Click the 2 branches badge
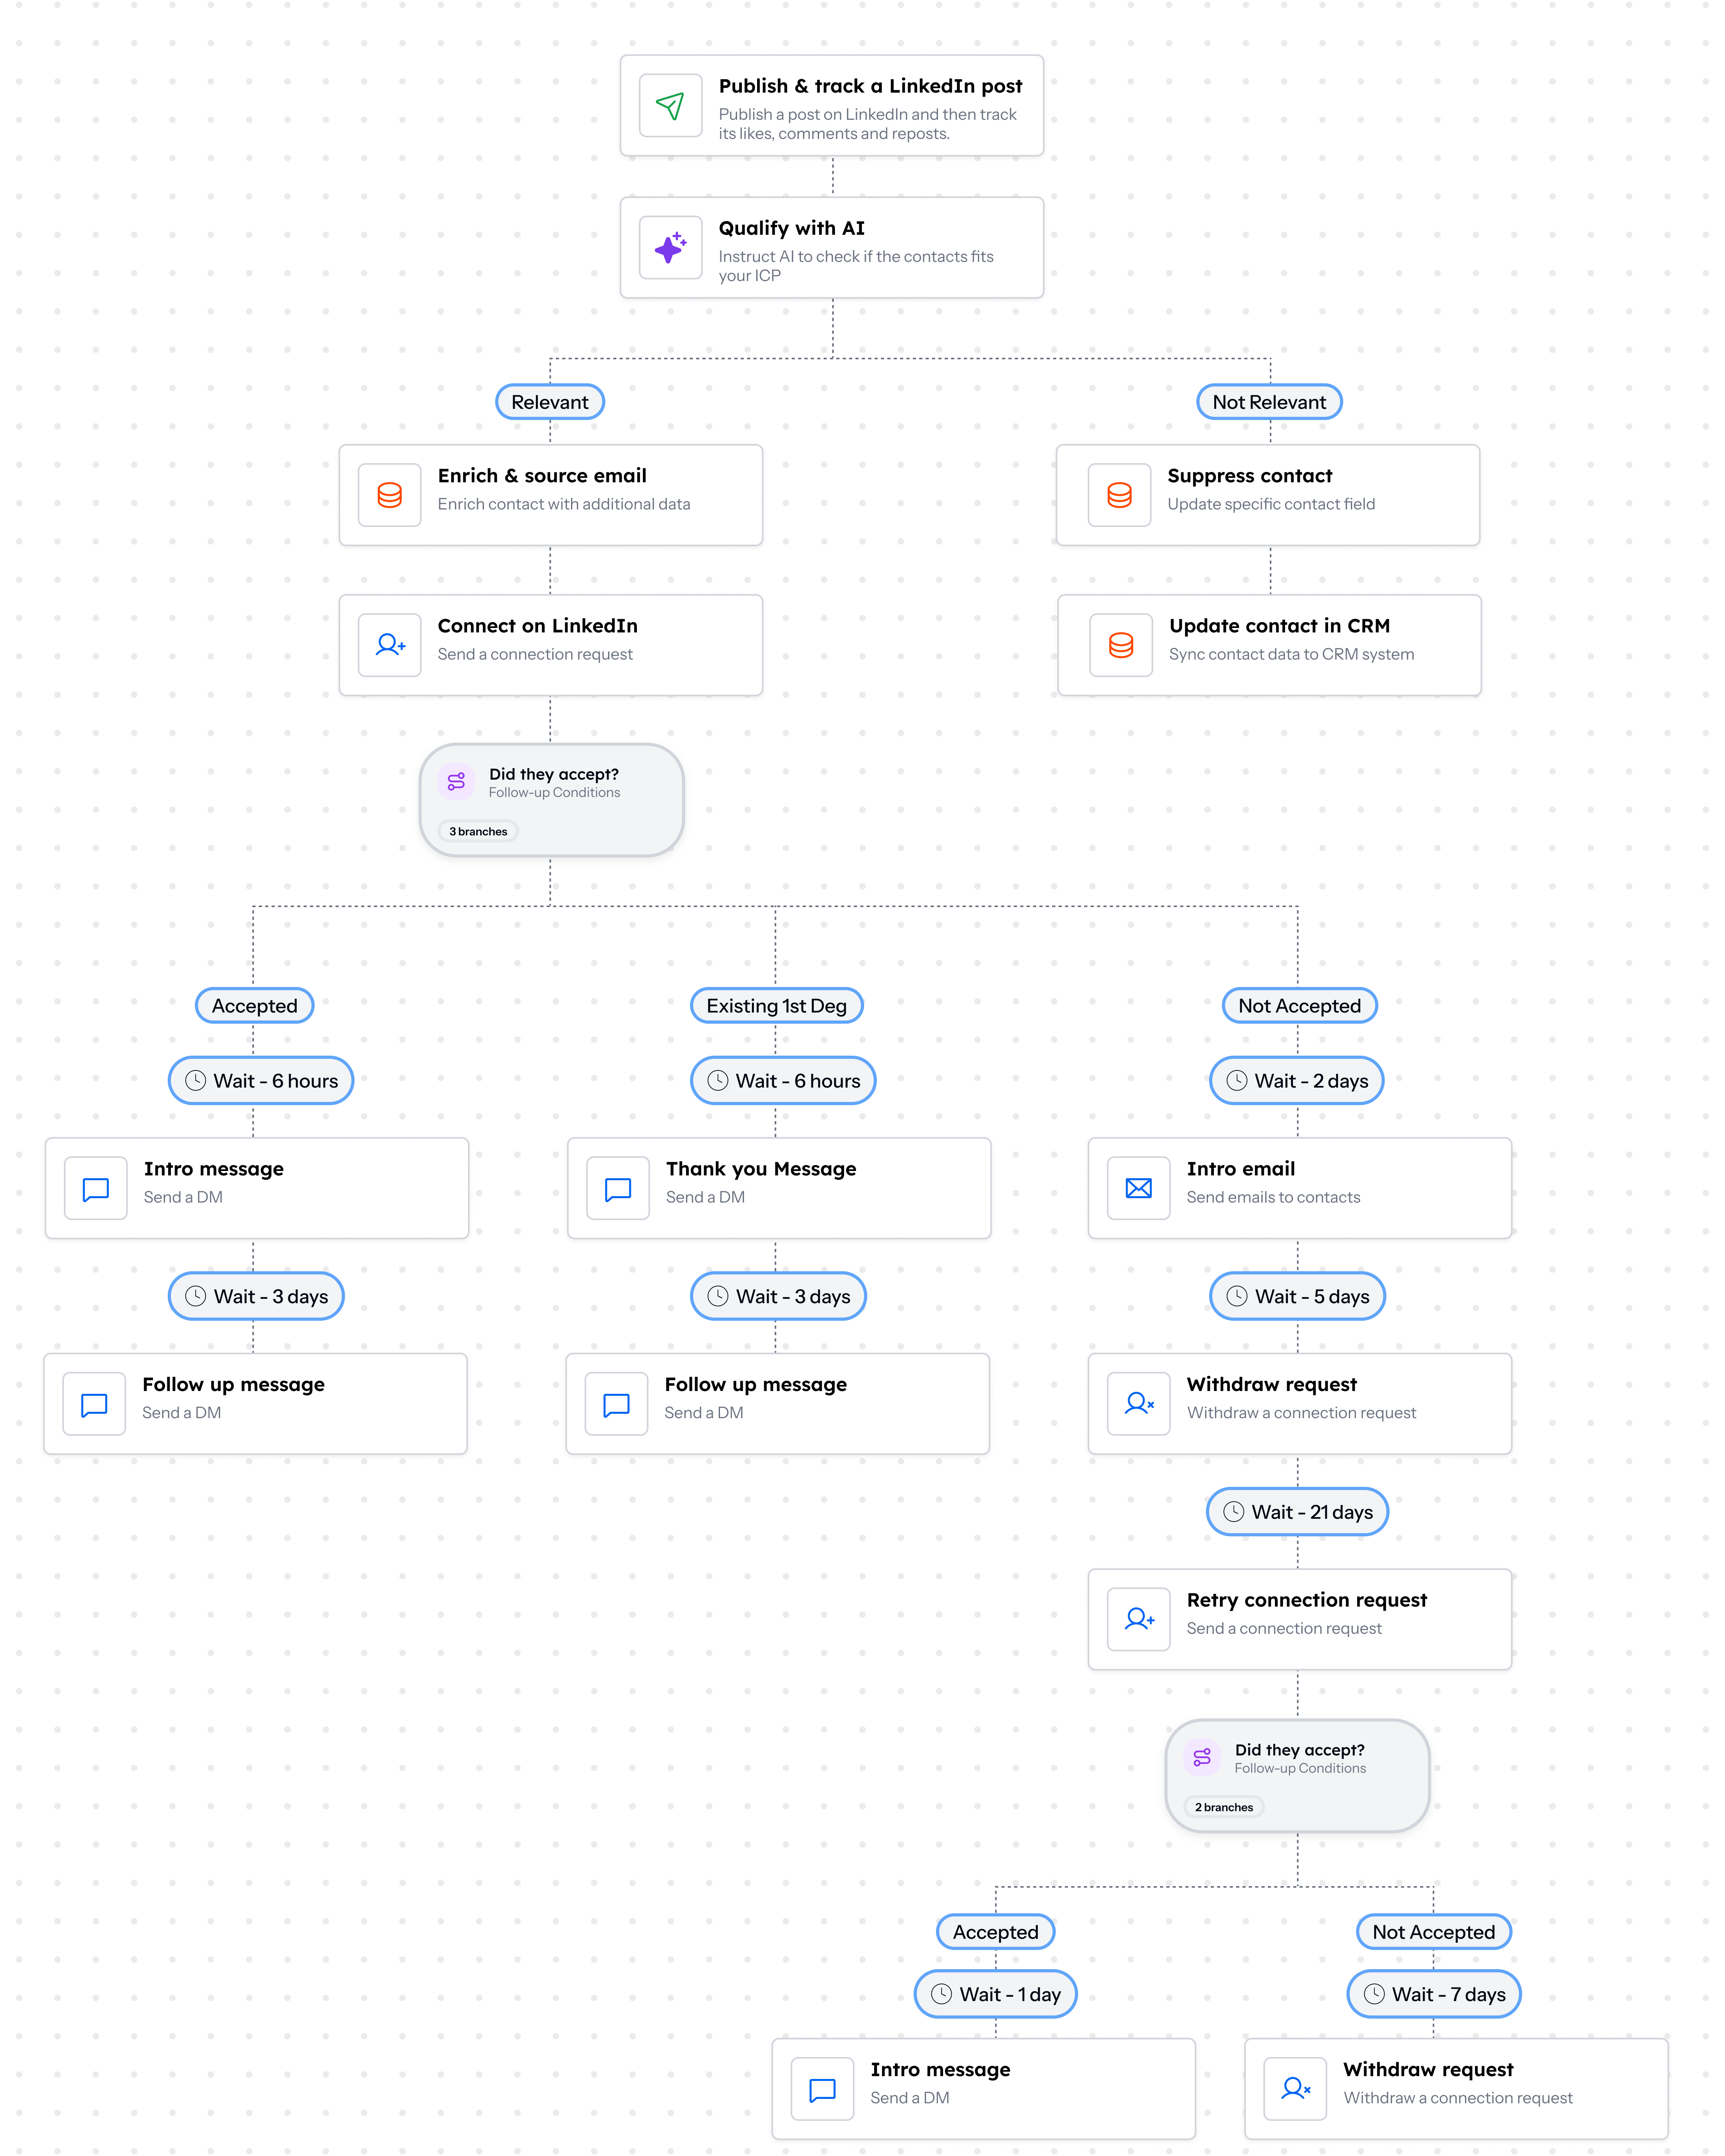This screenshot has height=2156, width=1725. [1224, 1807]
